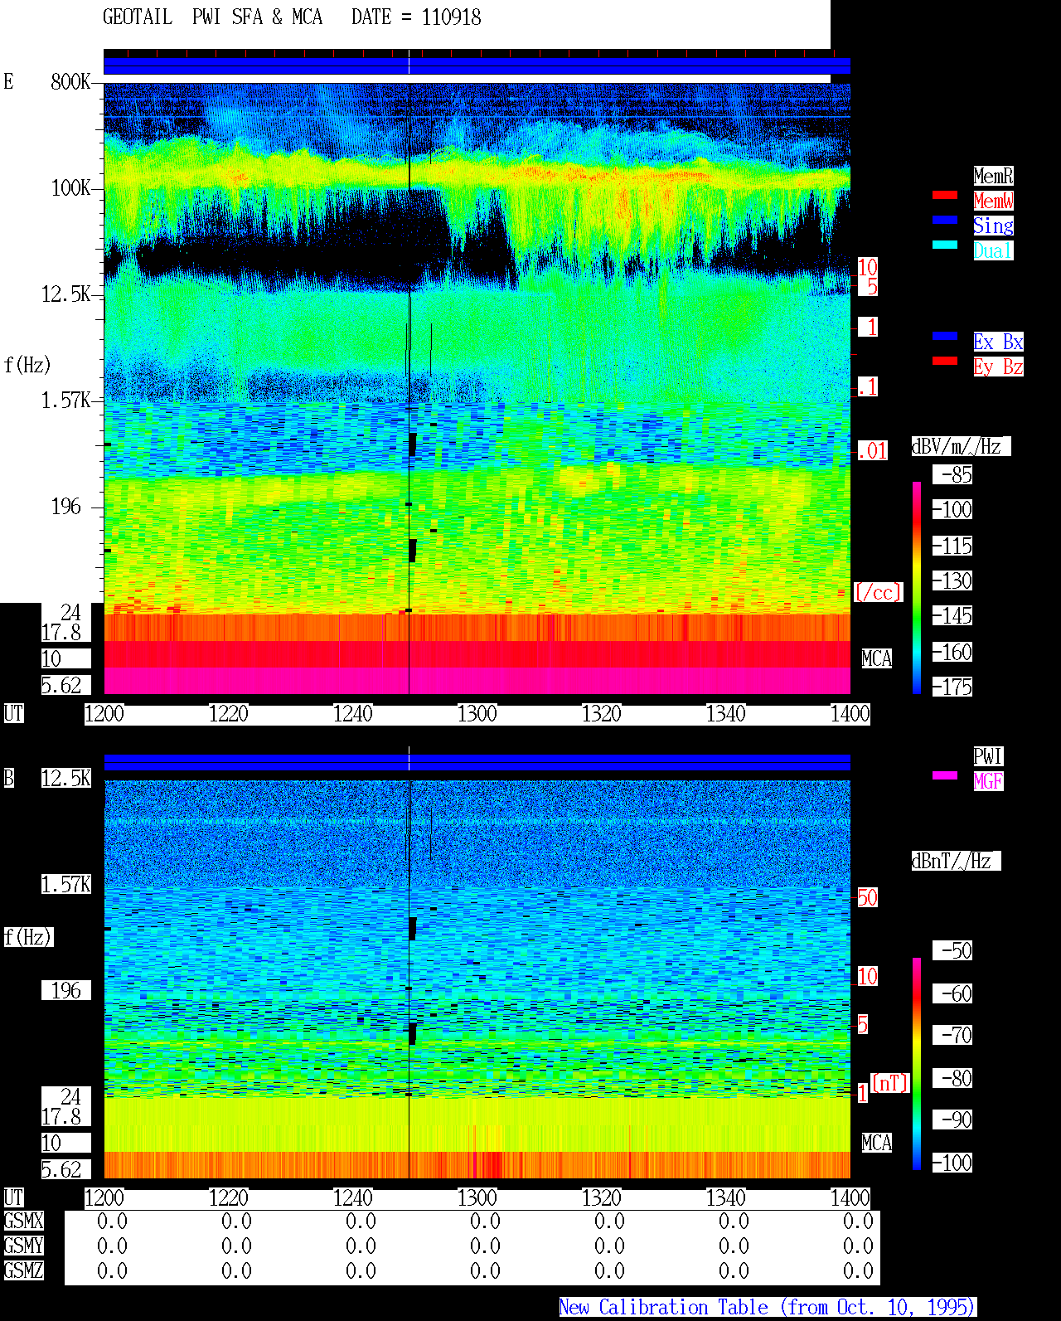Click the PWI legend label
Screen dimensions: 1061x1321
tap(988, 756)
